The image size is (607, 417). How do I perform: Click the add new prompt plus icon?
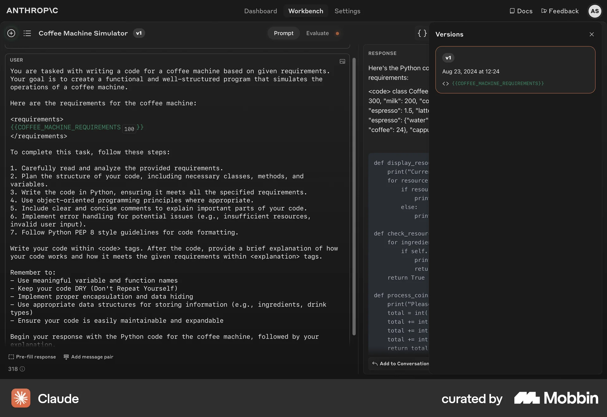coord(11,33)
